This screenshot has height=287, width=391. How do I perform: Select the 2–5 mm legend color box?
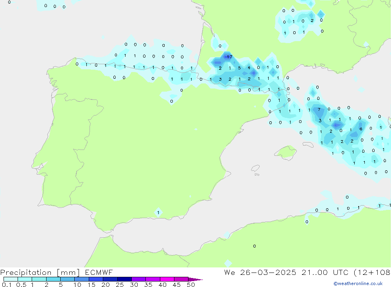[x=53, y=279]
